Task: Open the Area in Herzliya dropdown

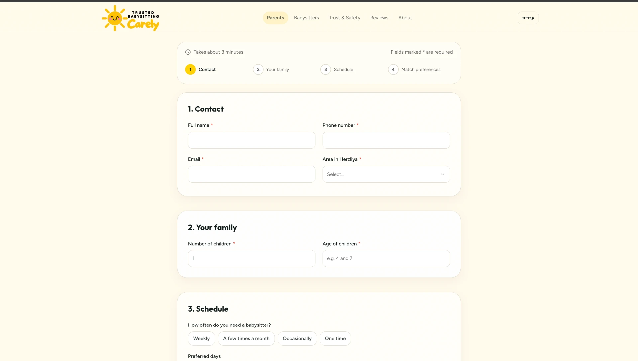Action: click(386, 174)
